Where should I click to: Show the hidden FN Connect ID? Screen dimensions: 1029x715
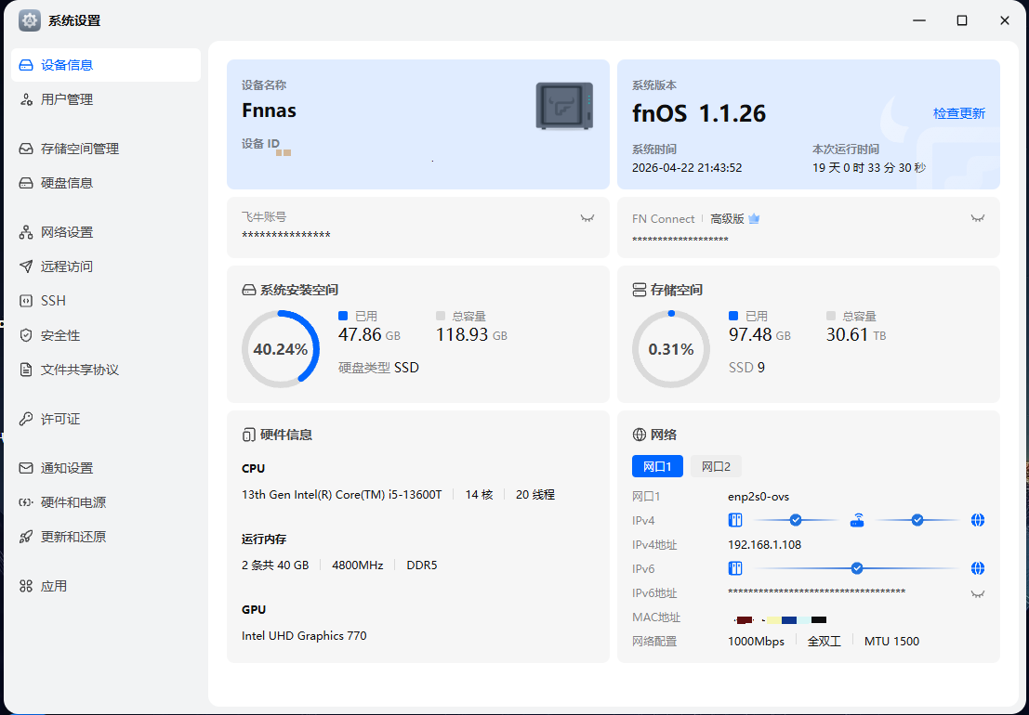coord(977,217)
